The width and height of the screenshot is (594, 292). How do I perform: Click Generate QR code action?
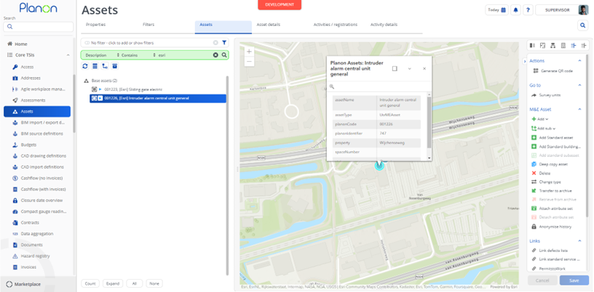553,70
